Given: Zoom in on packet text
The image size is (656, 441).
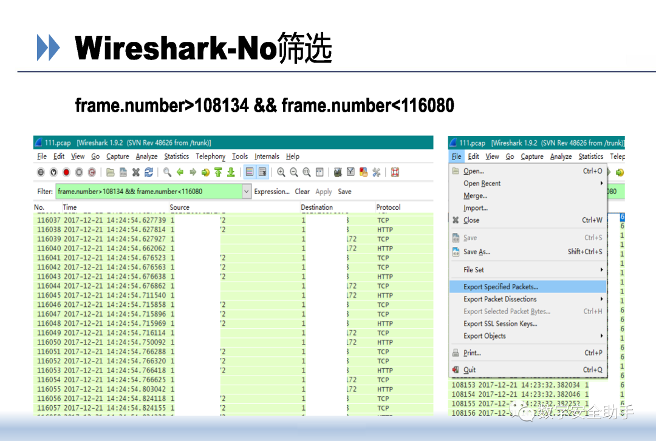Looking at the screenshot, I should pyautogui.click(x=281, y=172).
